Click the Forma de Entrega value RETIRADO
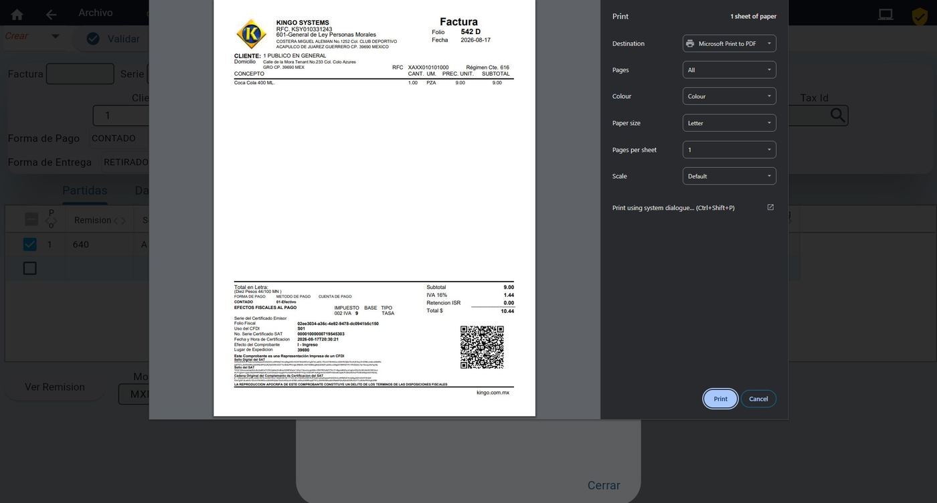The image size is (937, 503). 126,163
